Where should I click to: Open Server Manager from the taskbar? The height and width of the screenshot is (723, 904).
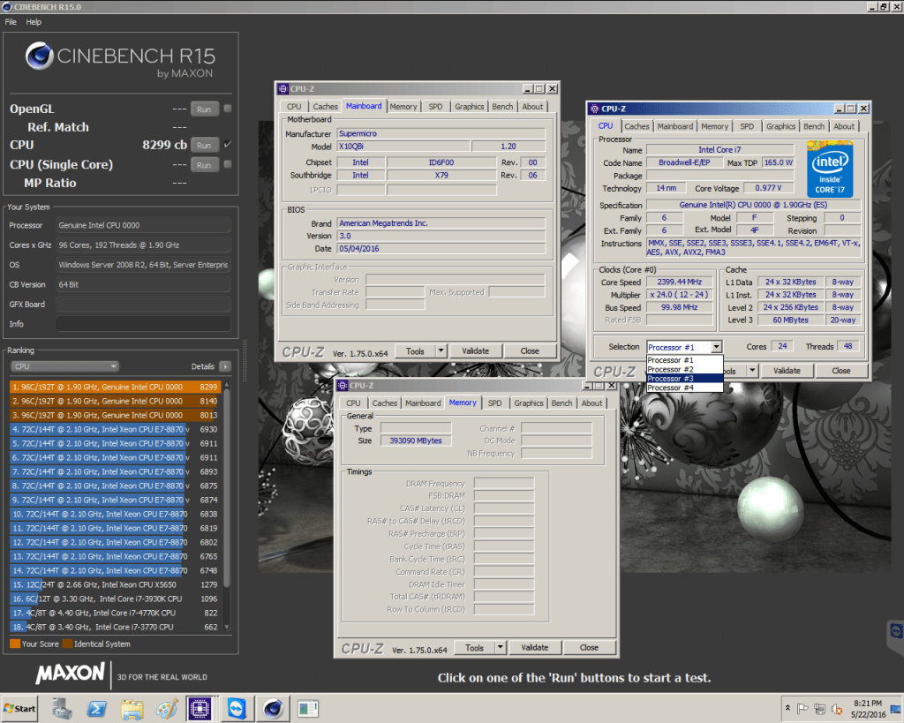63,708
